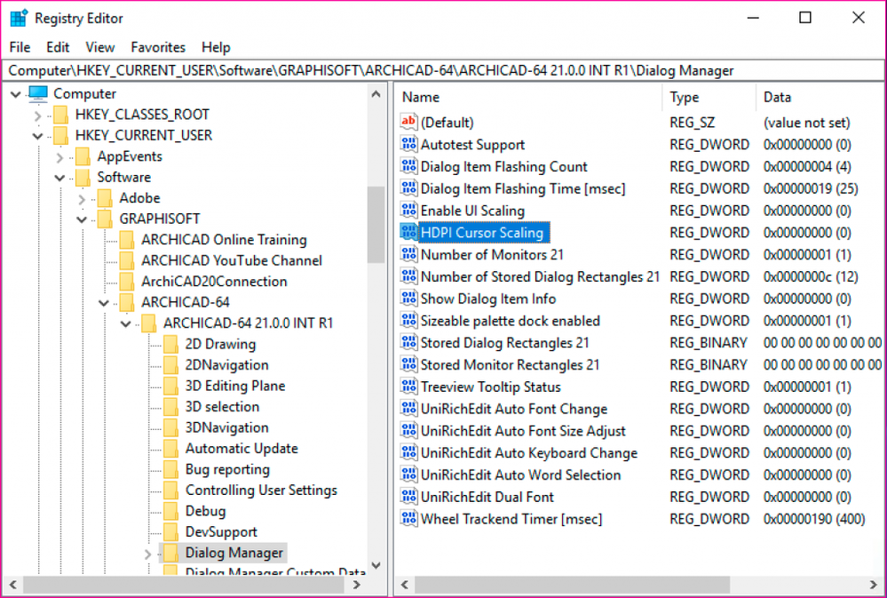Select the UniRichEdit Auto Font Change value
This screenshot has height=598, width=887.
click(x=514, y=409)
